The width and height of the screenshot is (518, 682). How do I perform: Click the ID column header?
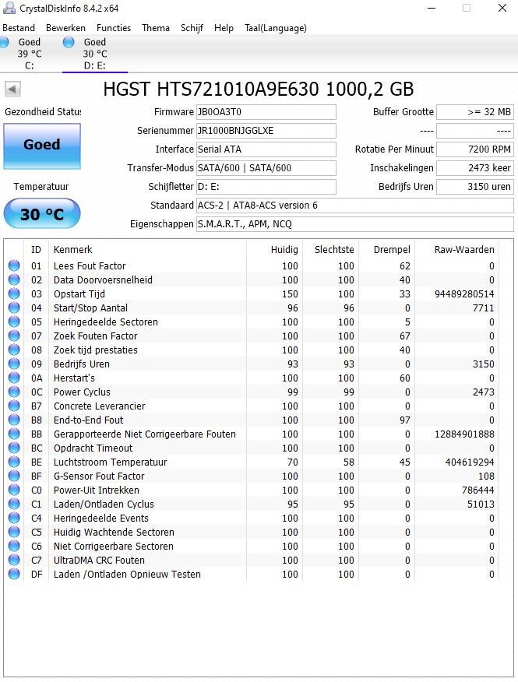(x=36, y=250)
